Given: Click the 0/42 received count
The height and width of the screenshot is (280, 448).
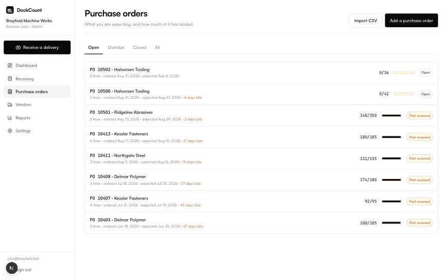Looking at the screenshot, I should click(x=384, y=94).
